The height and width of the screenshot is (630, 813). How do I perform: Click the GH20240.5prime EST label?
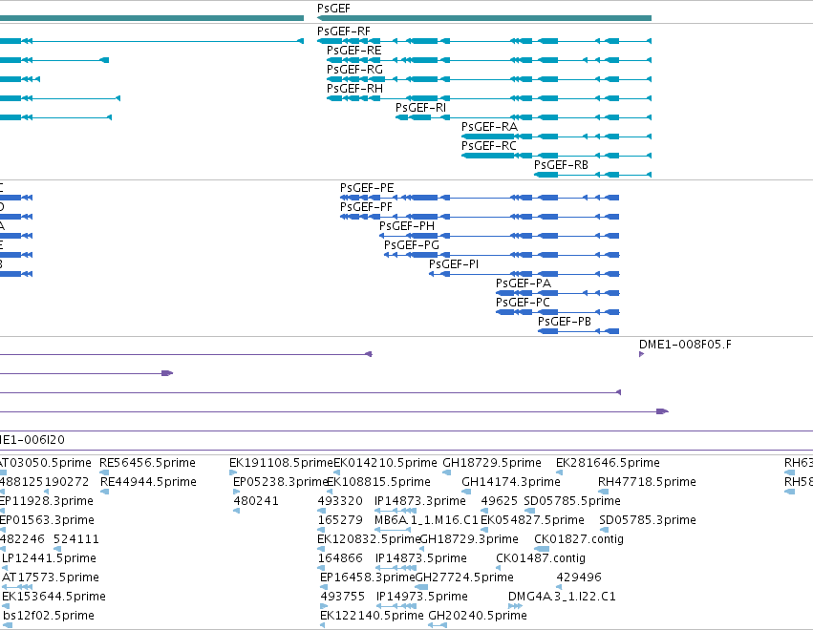point(478,617)
